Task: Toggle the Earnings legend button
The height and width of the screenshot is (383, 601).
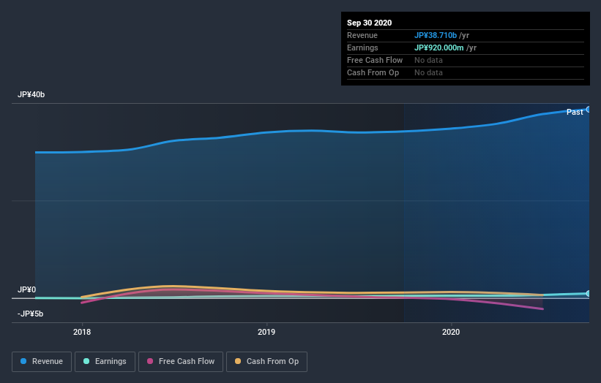Action: [105, 362]
